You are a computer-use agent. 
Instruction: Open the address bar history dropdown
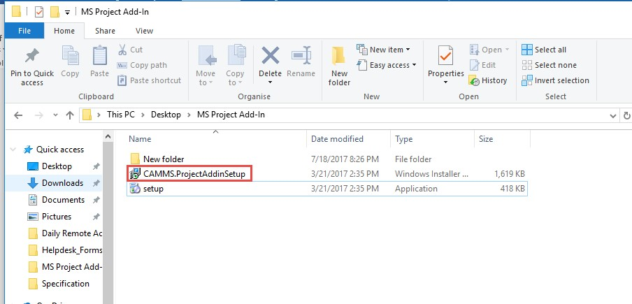point(613,115)
